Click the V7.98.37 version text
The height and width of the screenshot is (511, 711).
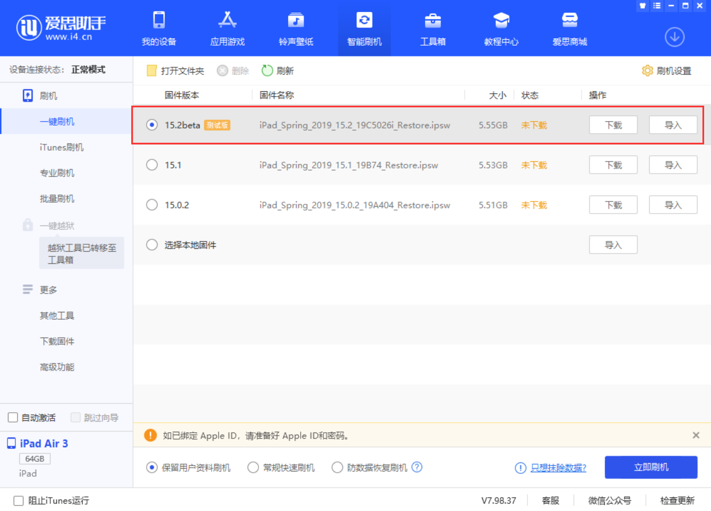click(499, 500)
